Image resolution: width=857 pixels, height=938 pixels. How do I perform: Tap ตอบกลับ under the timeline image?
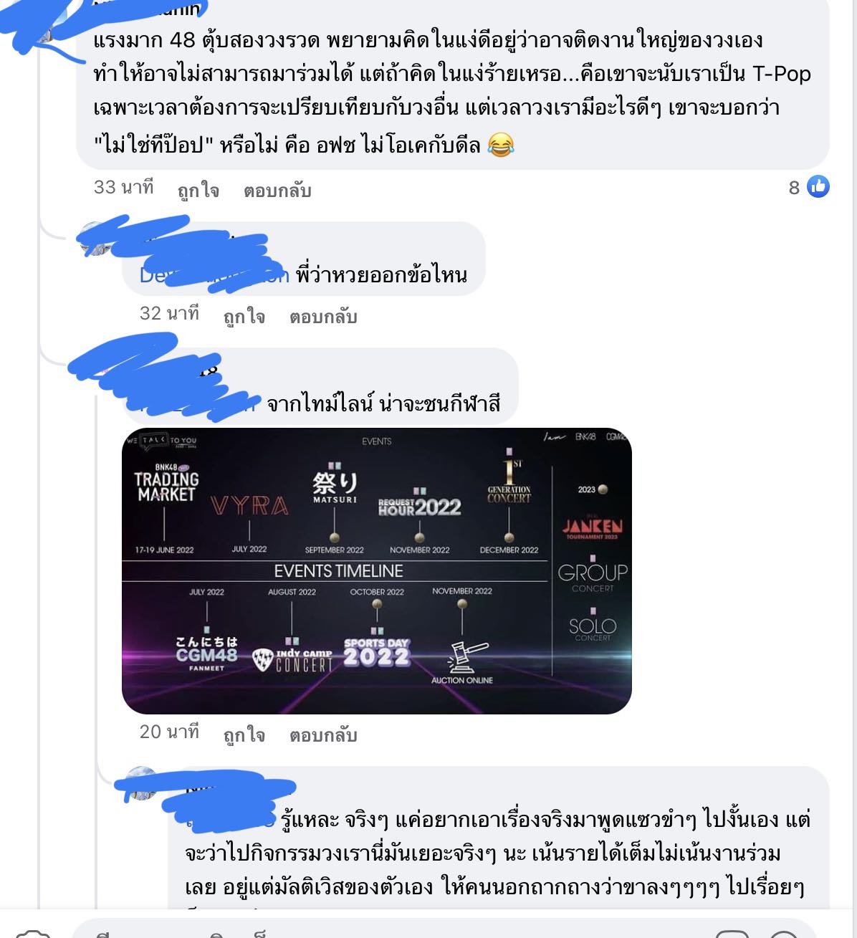pyautogui.click(x=323, y=735)
